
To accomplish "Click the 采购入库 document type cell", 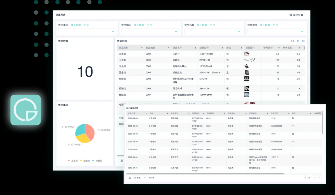I will (x=175, y=168).
